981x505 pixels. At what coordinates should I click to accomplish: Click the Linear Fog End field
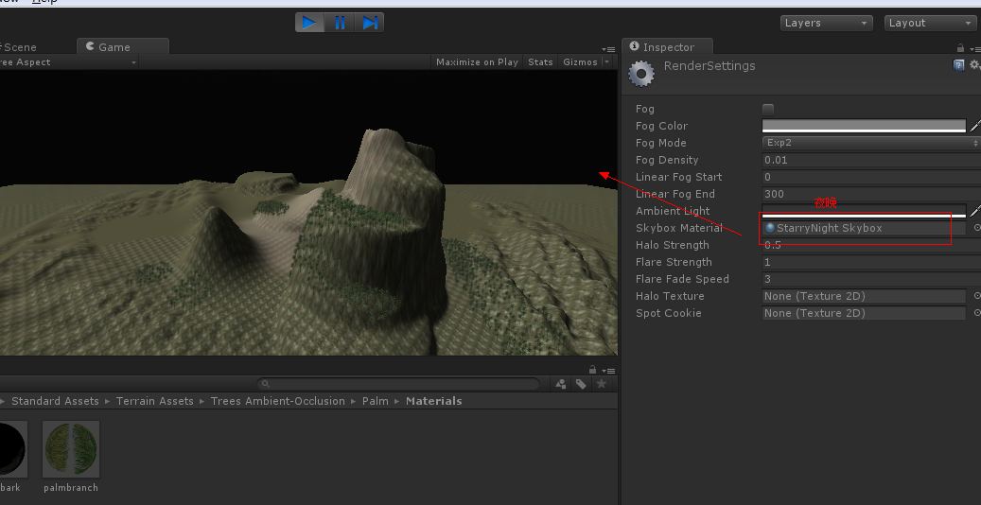(871, 194)
